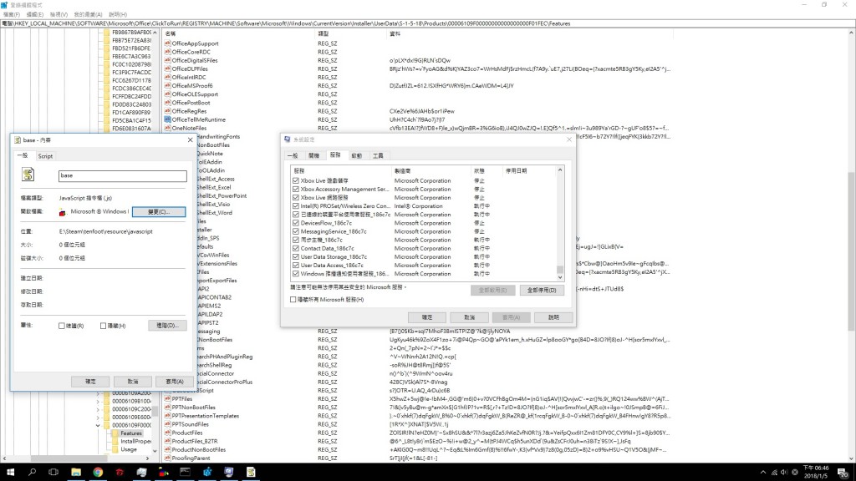Open the Favorites (A) menu in Registry Editor
This screenshot has height=481, width=856.
(88, 15)
